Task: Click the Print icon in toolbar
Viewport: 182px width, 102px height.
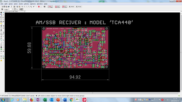Action: point(7,7)
